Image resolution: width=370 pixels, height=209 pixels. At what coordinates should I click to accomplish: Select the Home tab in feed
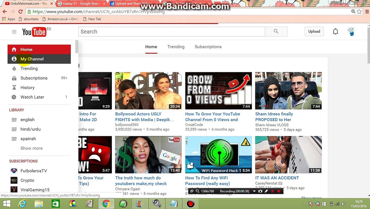pyautogui.click(x=151, y=47)
